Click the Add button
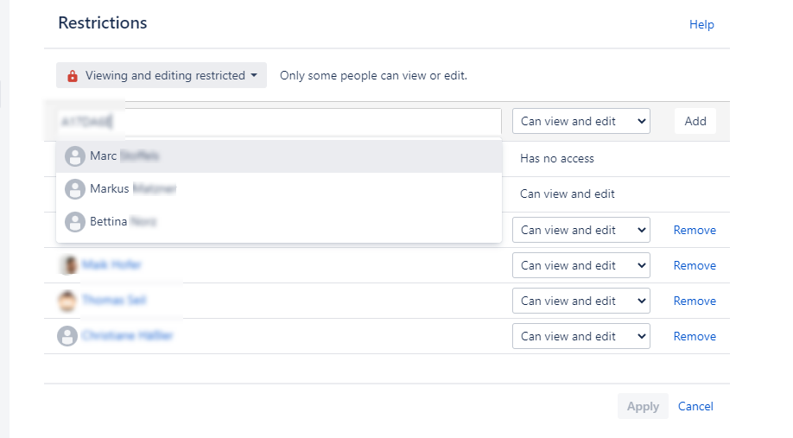Screen dimensions: 793x438 click(695, 122)
